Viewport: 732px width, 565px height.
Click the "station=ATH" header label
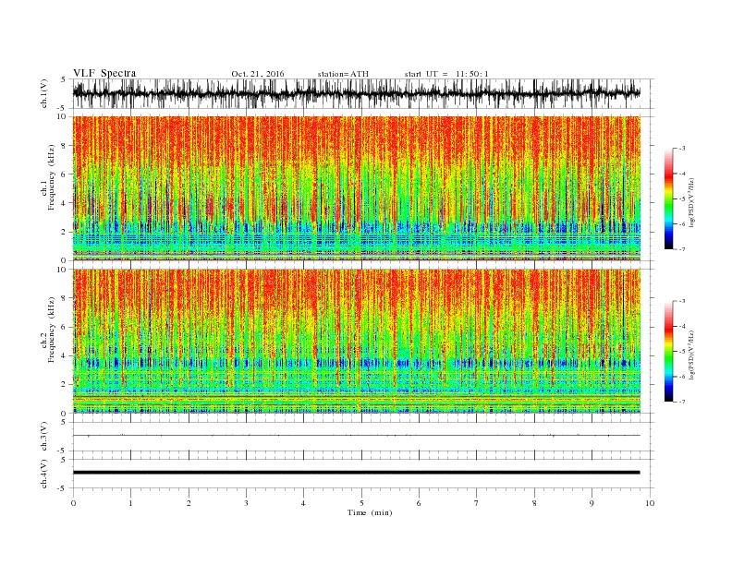pyautogui.click(x=343, y=74)
